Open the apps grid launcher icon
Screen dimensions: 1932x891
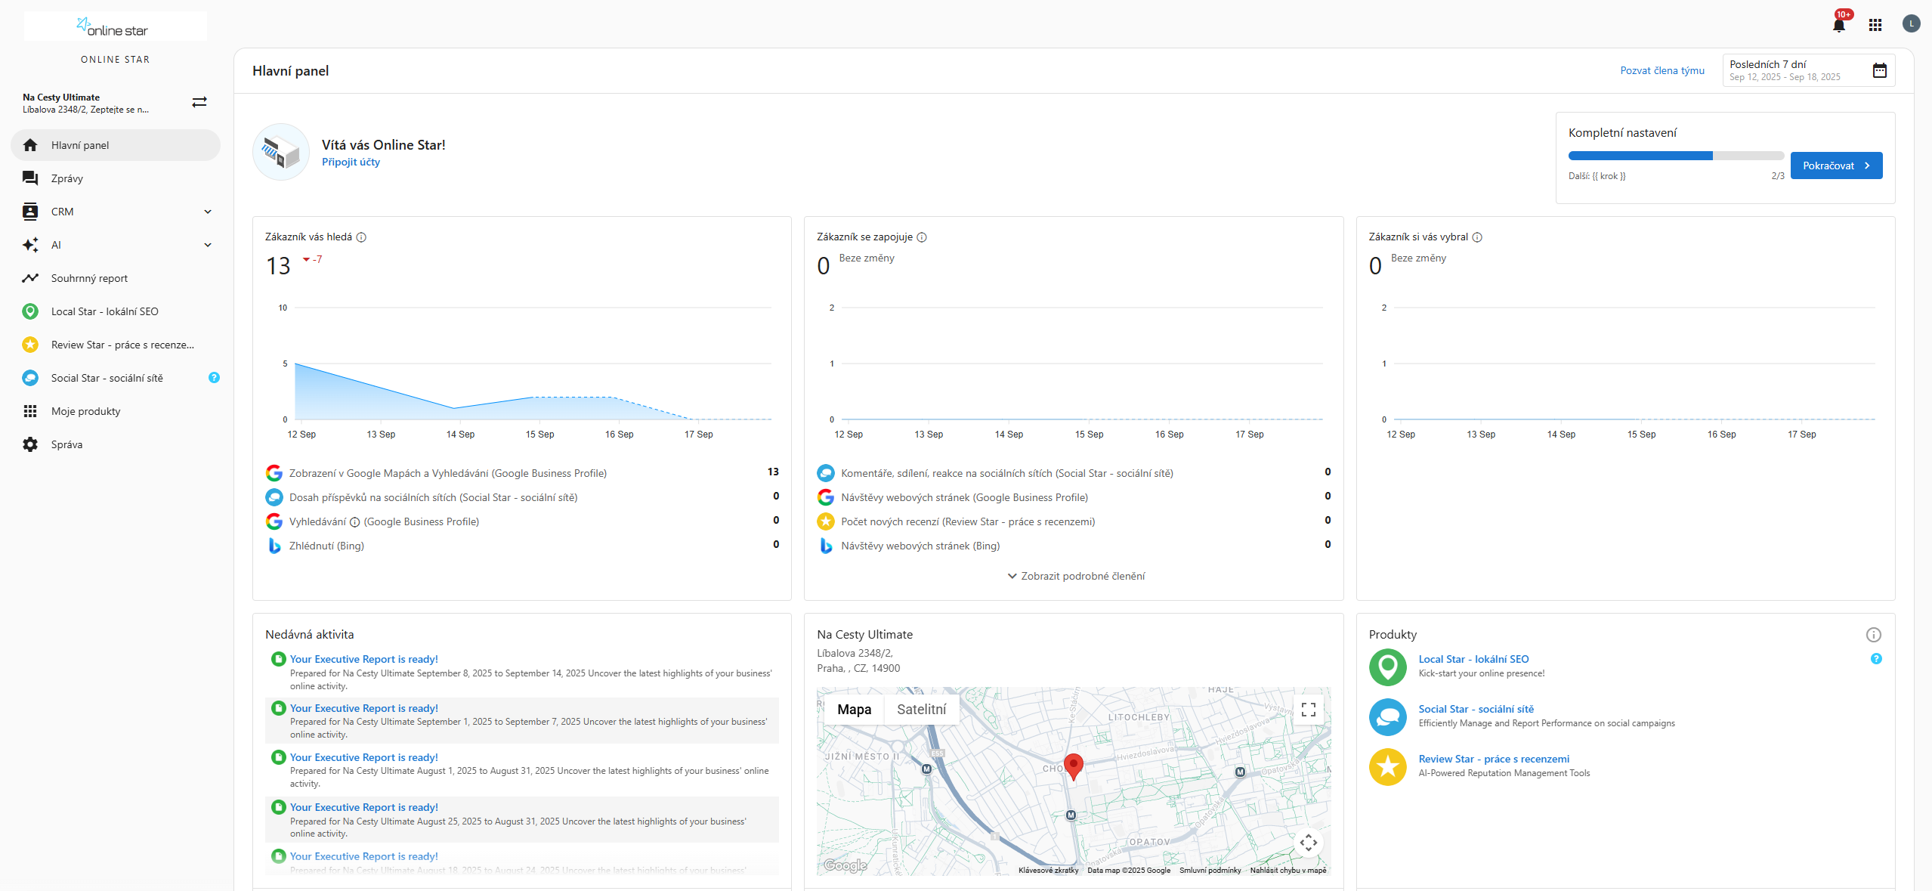click(1875, 25)
